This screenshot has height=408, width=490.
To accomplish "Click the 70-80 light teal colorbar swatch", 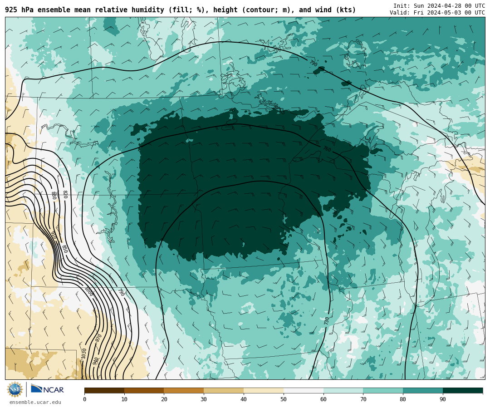I will click(383, 390).
